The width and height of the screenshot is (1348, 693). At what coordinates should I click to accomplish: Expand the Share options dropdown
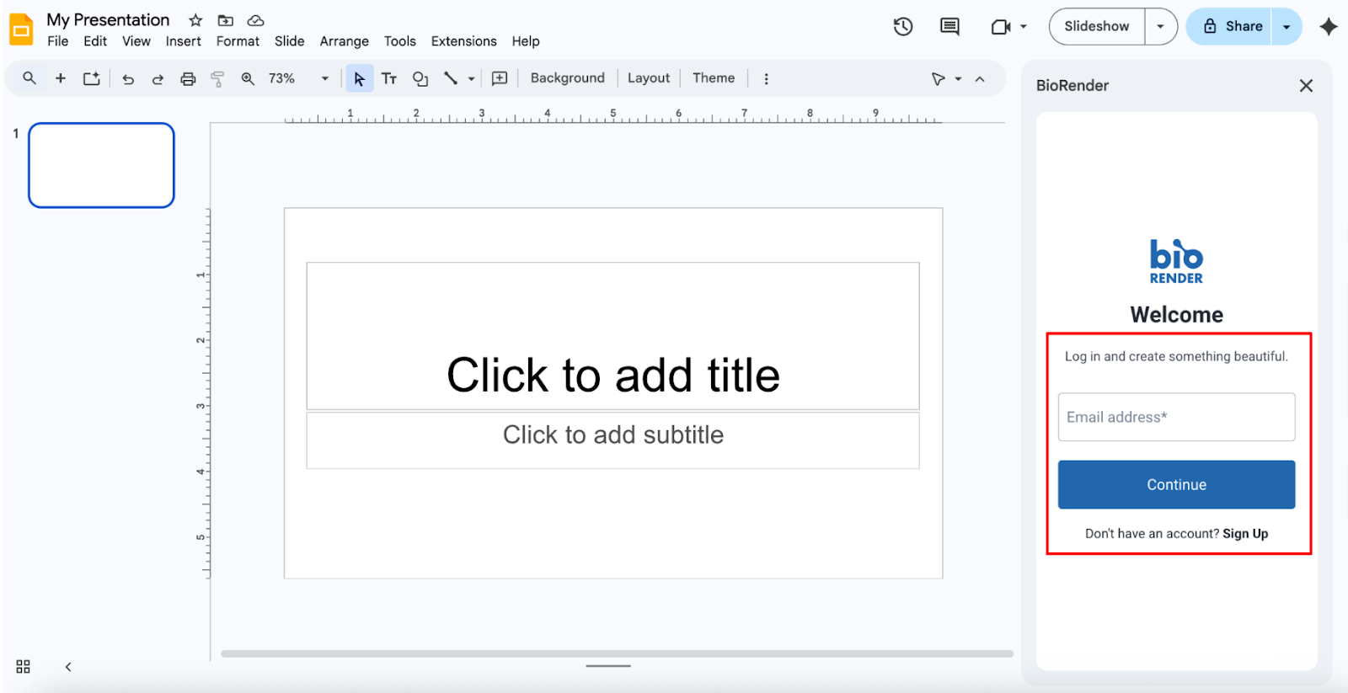(1286, 27)
